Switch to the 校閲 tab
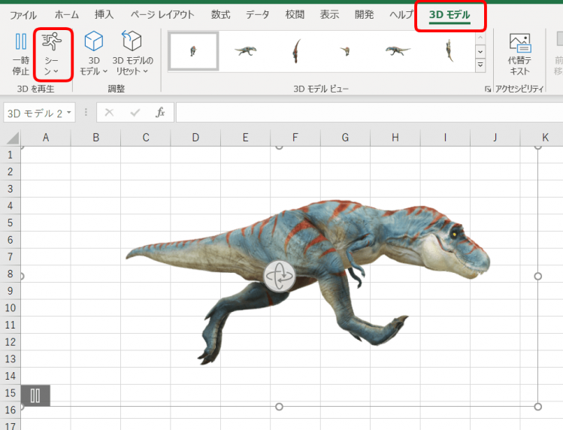This screenshot has height=430, width=563. [295, 15]
